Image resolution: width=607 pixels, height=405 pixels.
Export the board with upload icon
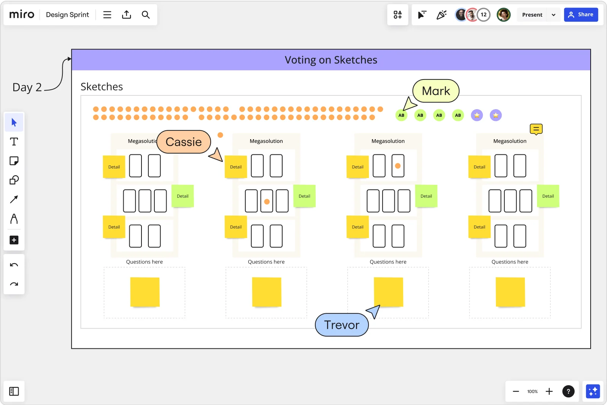click(x=127, y=15)
